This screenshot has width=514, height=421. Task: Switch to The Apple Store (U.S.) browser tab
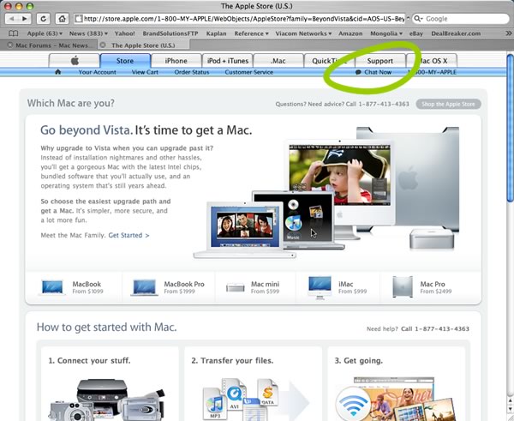(x=144, y=45)
